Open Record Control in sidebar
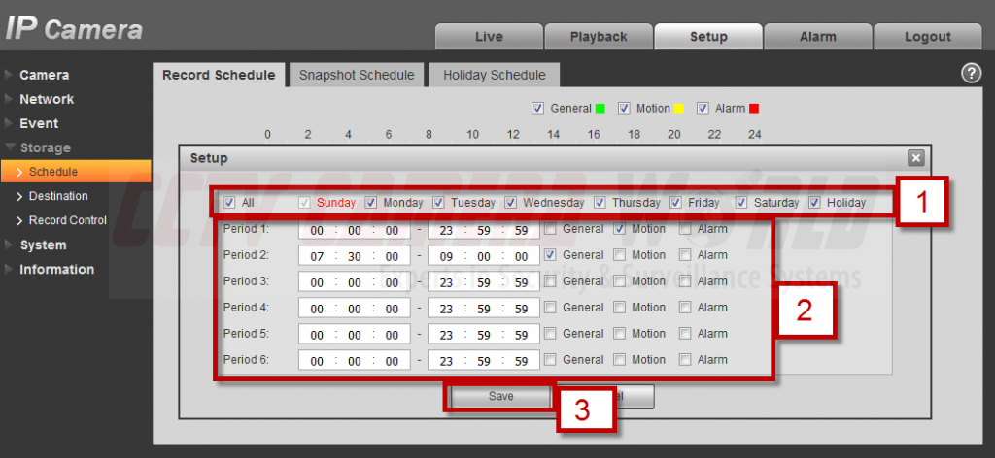The width and height of the screenshot is (995, 458). point(67,220)
